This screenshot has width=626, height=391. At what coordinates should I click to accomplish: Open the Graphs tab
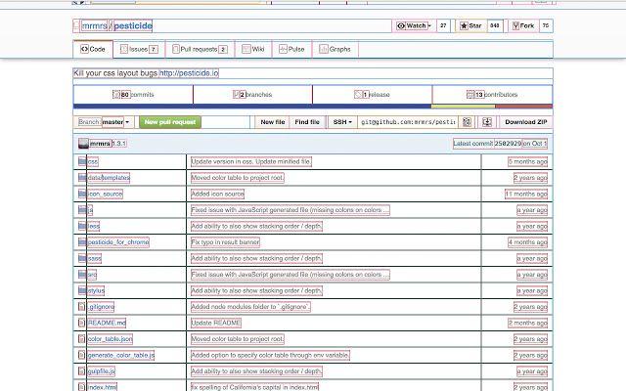335,48
